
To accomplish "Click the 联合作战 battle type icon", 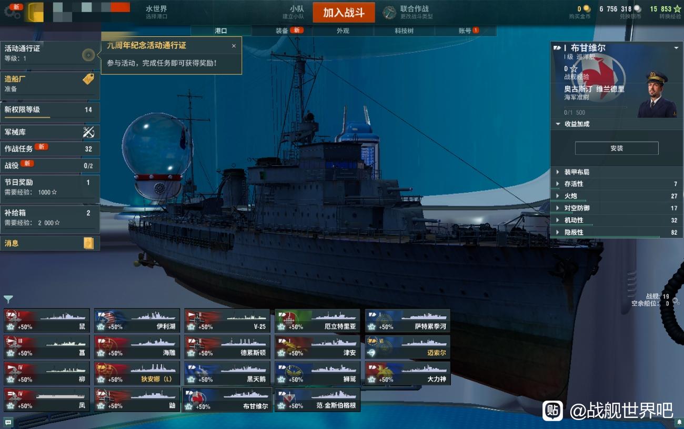I will point(389,13).
